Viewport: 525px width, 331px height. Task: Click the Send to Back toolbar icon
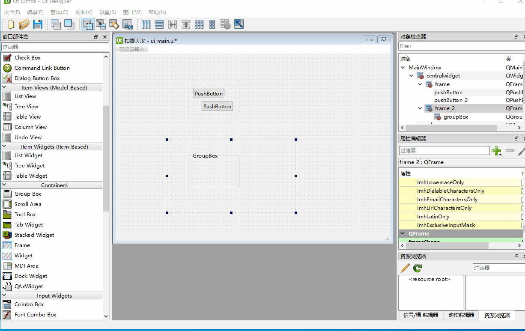[x=56, y=24]
